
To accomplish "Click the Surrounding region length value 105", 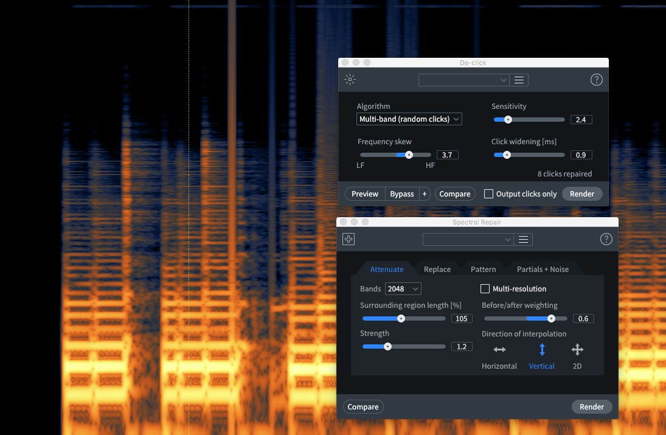I will click(462, 319).
